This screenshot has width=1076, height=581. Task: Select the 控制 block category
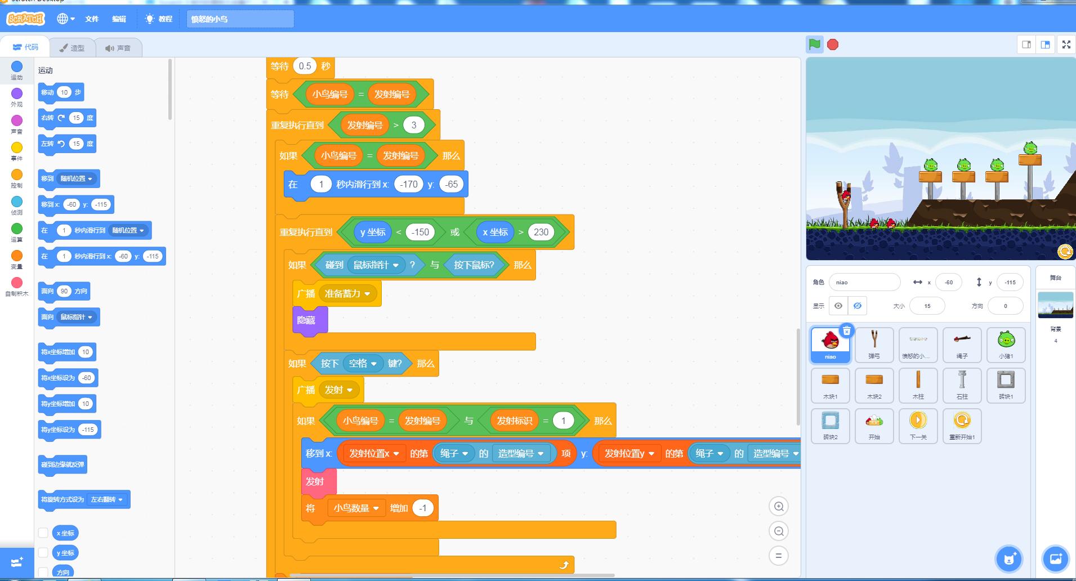point(17,178)
